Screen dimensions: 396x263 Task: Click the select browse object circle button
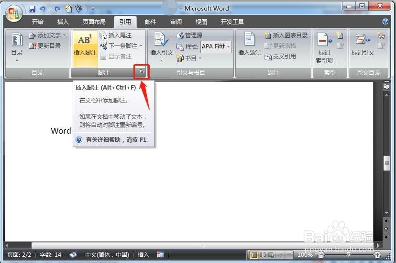(x=386, y=229)
